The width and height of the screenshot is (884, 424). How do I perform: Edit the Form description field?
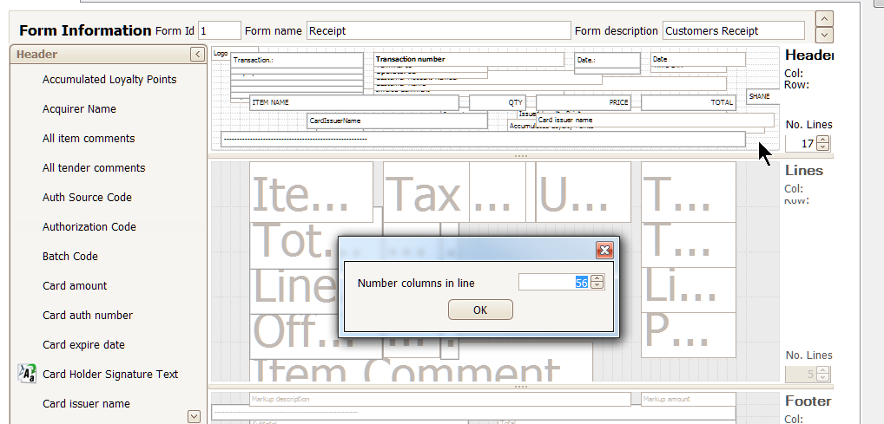pyautogui.click(x=733, y=31)
